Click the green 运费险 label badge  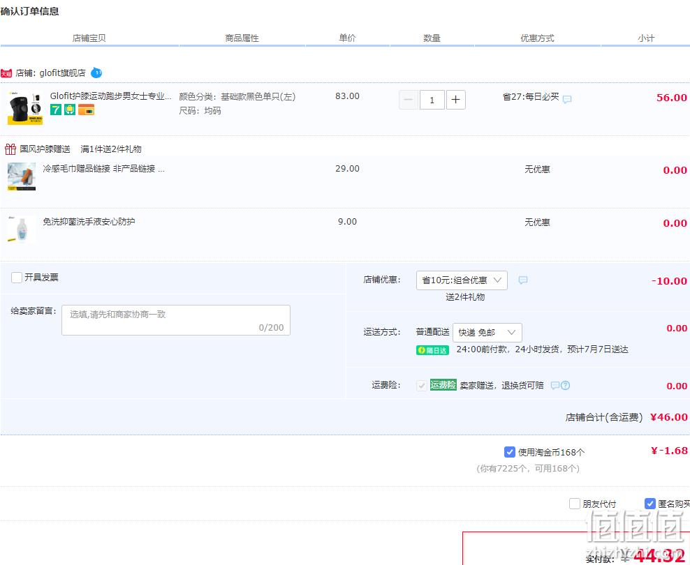point(443,385)
